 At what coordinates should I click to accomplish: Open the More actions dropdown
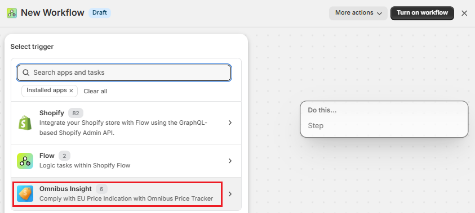pyautogui.click(x=358, y=13)
